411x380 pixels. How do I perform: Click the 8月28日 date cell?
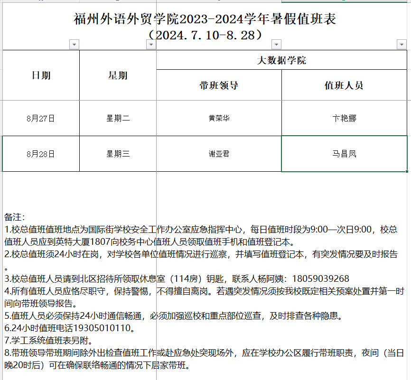pyautogui.click(x=41, y=154)
